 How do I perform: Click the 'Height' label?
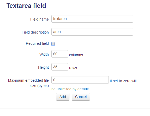click(43, 67)
